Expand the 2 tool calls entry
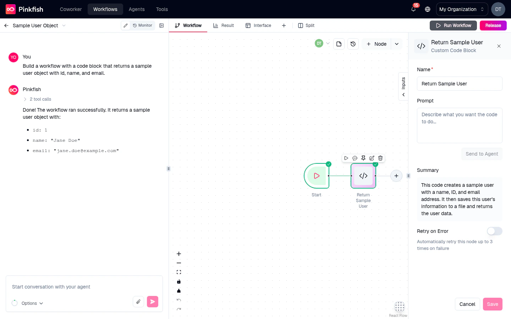The width and height of the screenshot is (511, 319). pos(37,99)
